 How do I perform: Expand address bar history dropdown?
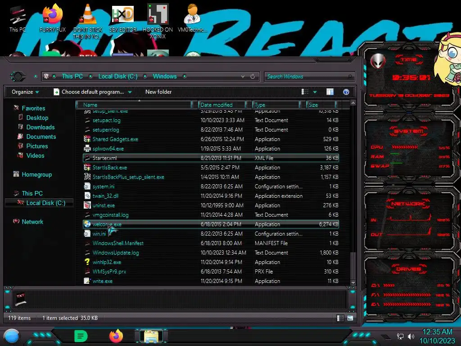(x=243, y=77)
